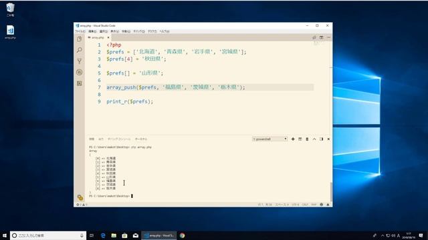Switch to the Output (出力) panel tab
Screen dimensions: 428x240
pos(101,139)
